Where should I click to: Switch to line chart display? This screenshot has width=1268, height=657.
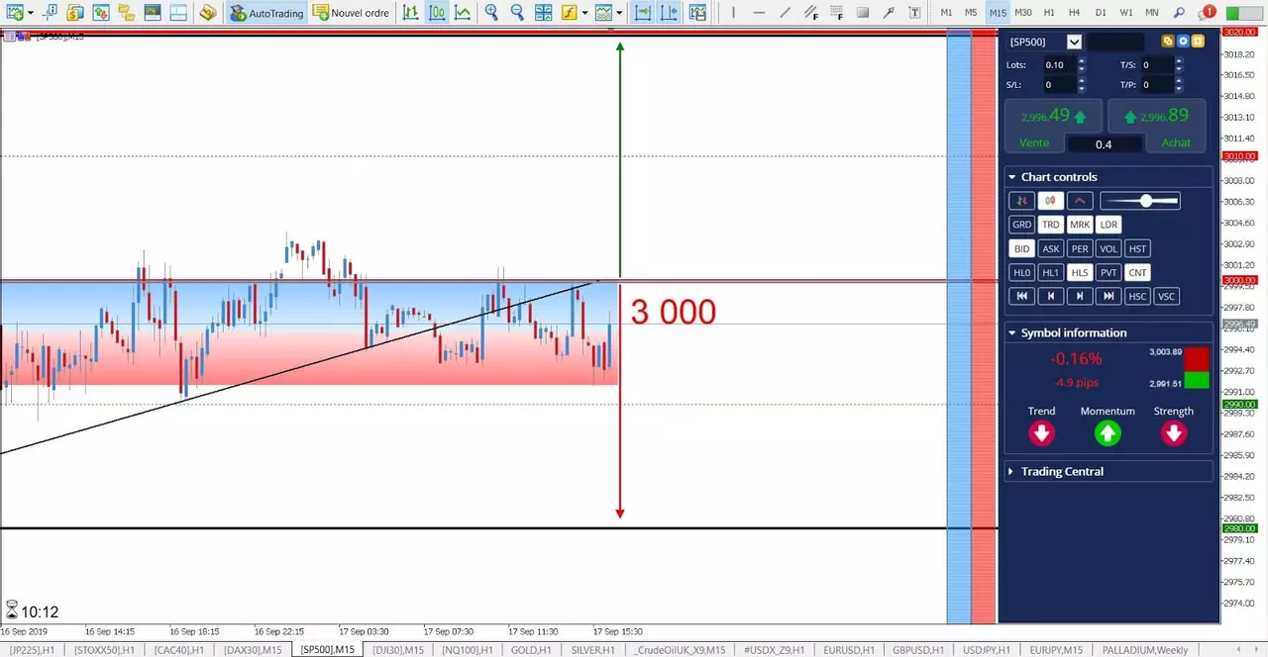click(x=463, y=13)
